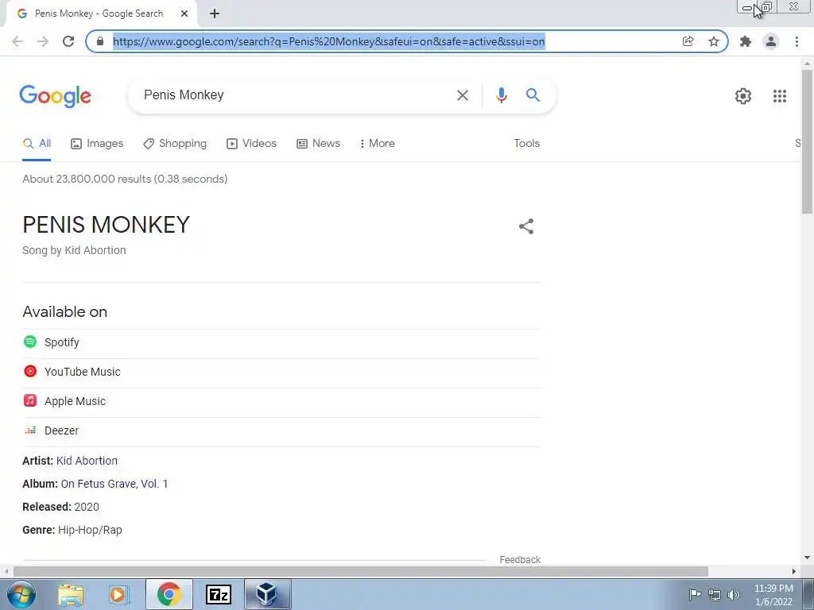Clear the search box with the X
Image resolution: width=814 pixels, height=610 pixels.
462,95
